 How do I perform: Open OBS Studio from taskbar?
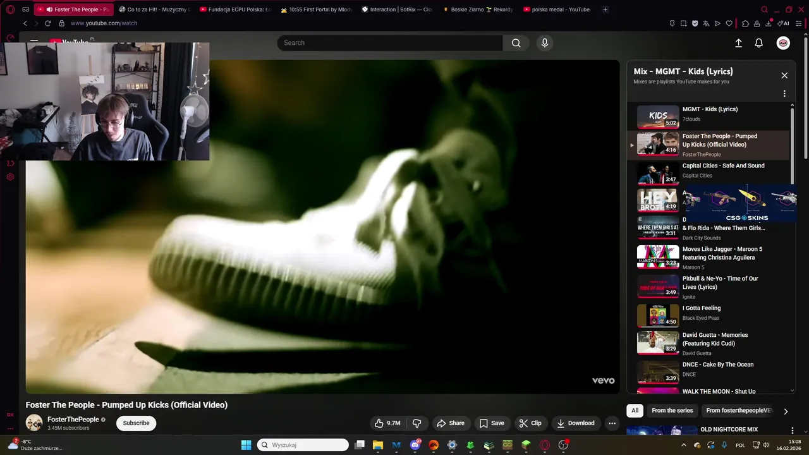pyautogui.click(x=563, y=445)
